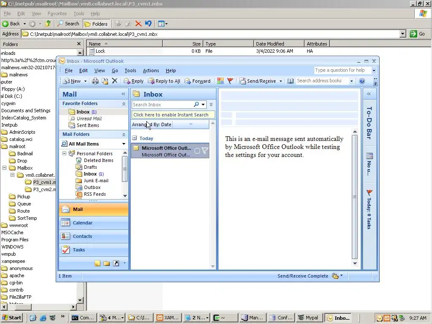Expand the query builder double chevron
Viewport: 432px width, 324px height.
[211, 105]
